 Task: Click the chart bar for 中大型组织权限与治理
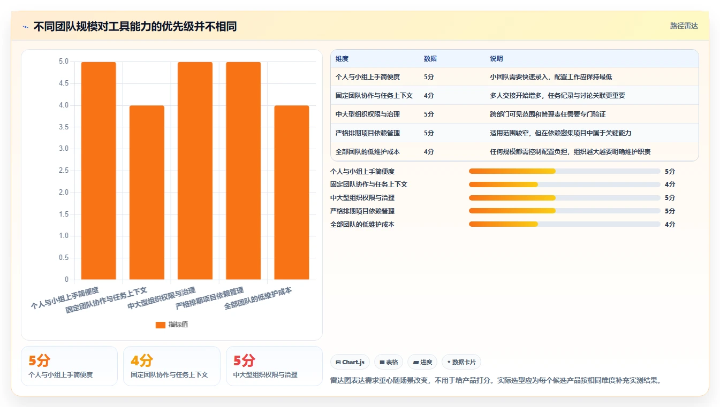click(x=195, y=171)
